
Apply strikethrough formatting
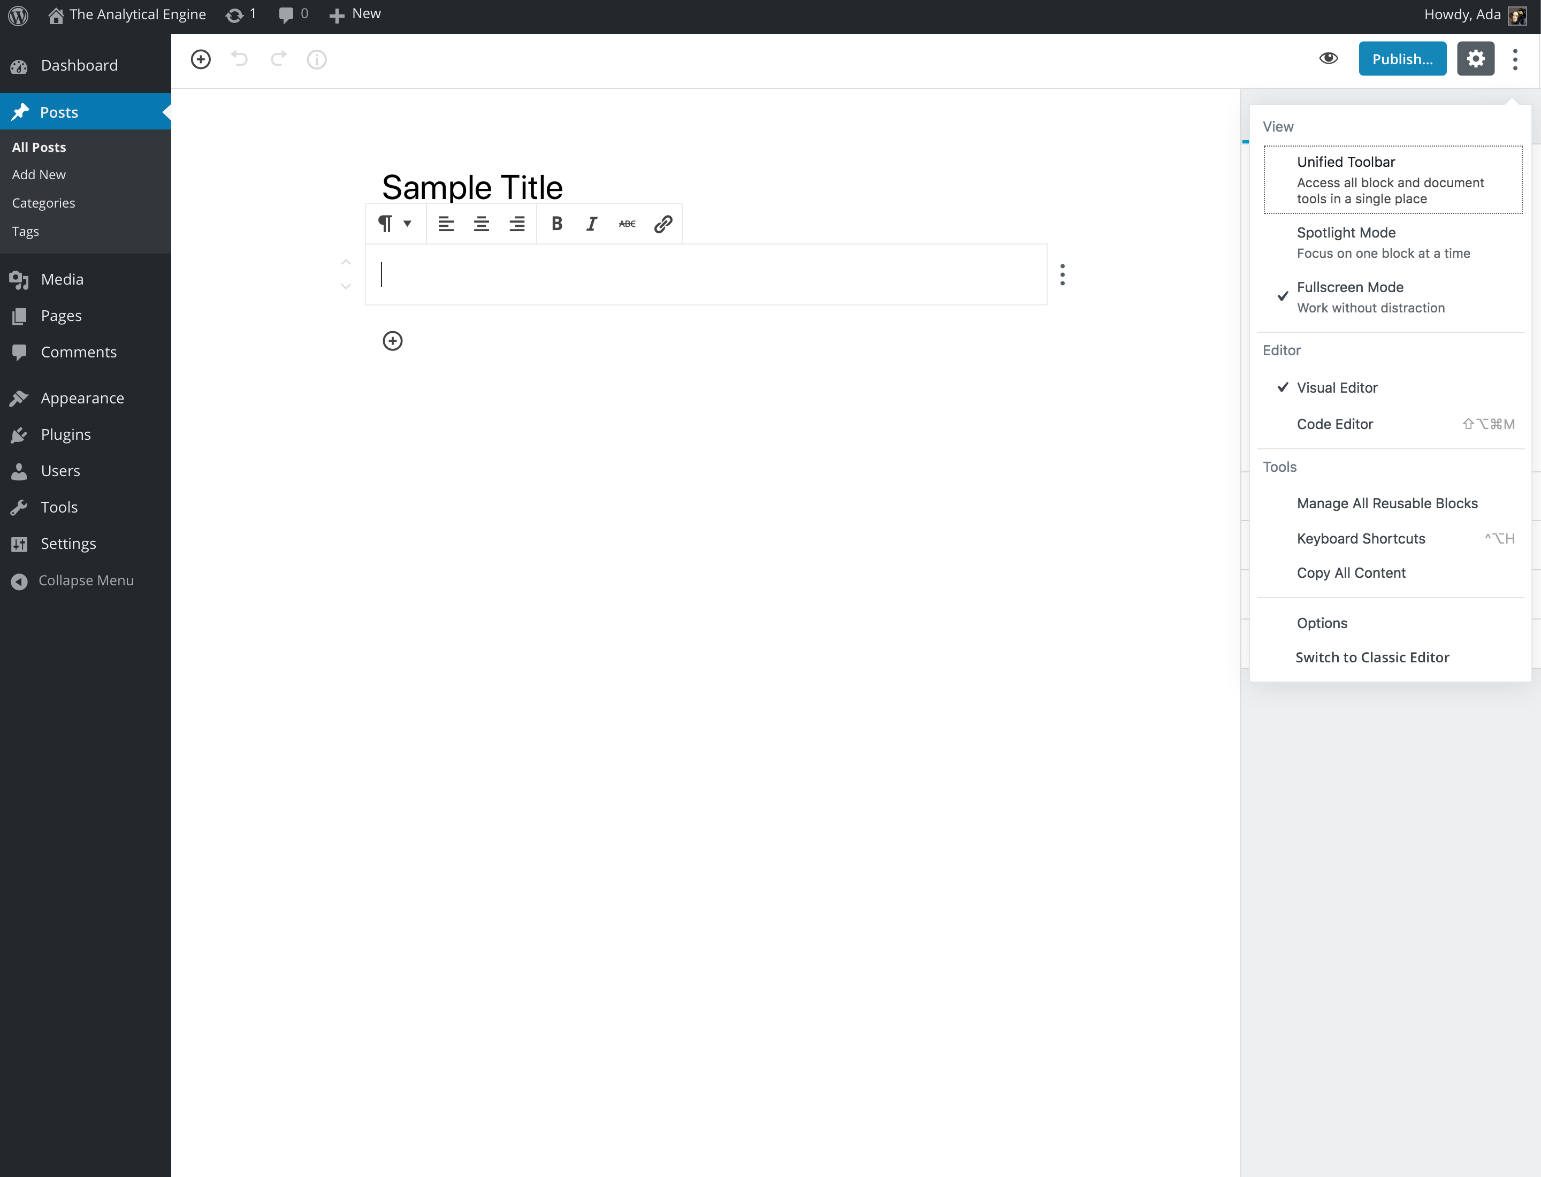coord(627,224)
